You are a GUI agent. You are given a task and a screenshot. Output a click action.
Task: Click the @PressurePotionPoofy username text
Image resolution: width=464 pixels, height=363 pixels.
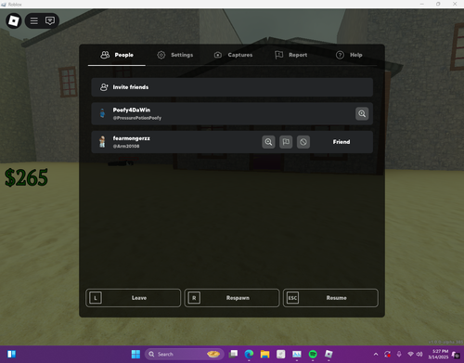[137, 118]
